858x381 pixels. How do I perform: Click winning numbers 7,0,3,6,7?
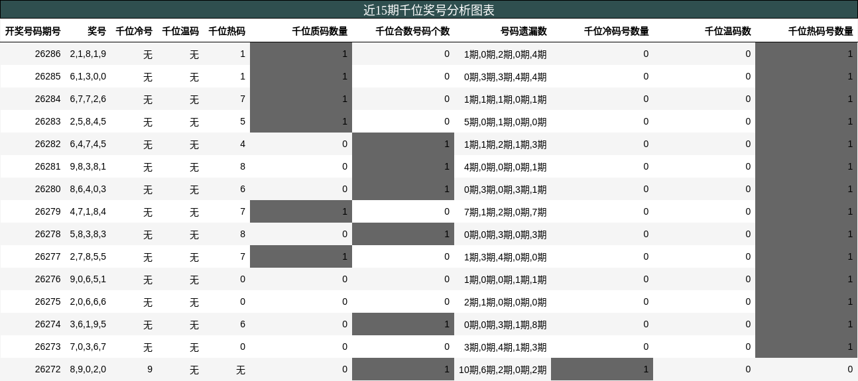[x=88, y=347]
